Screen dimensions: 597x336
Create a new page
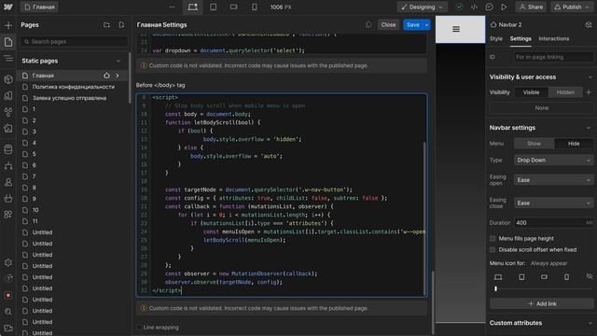coord(121,25)
